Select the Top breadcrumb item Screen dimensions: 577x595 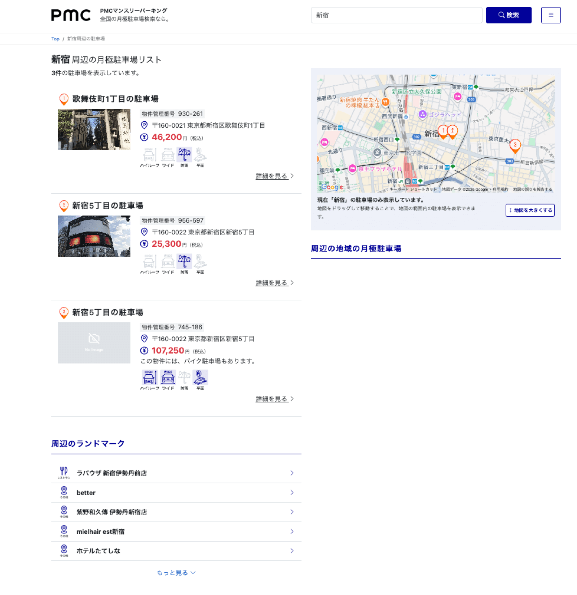click(55, 39)
